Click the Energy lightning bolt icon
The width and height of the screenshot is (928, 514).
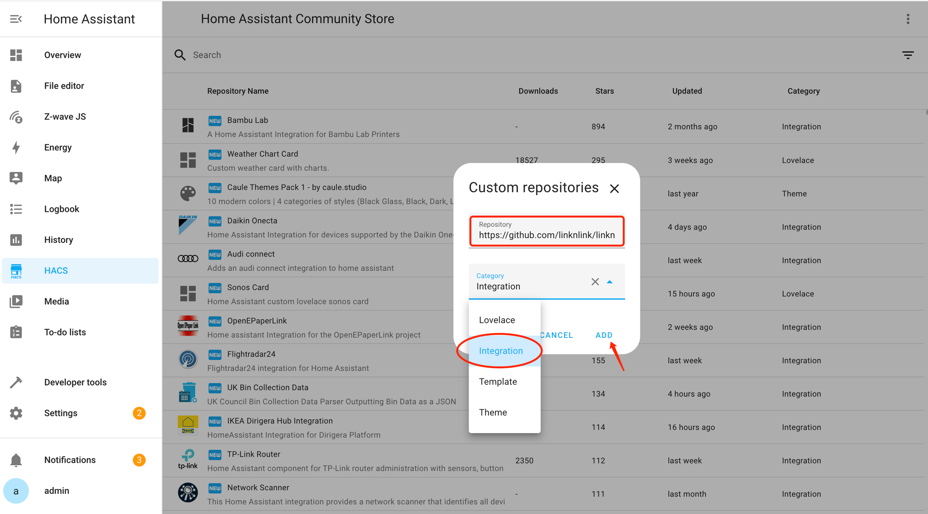point(16,147)
